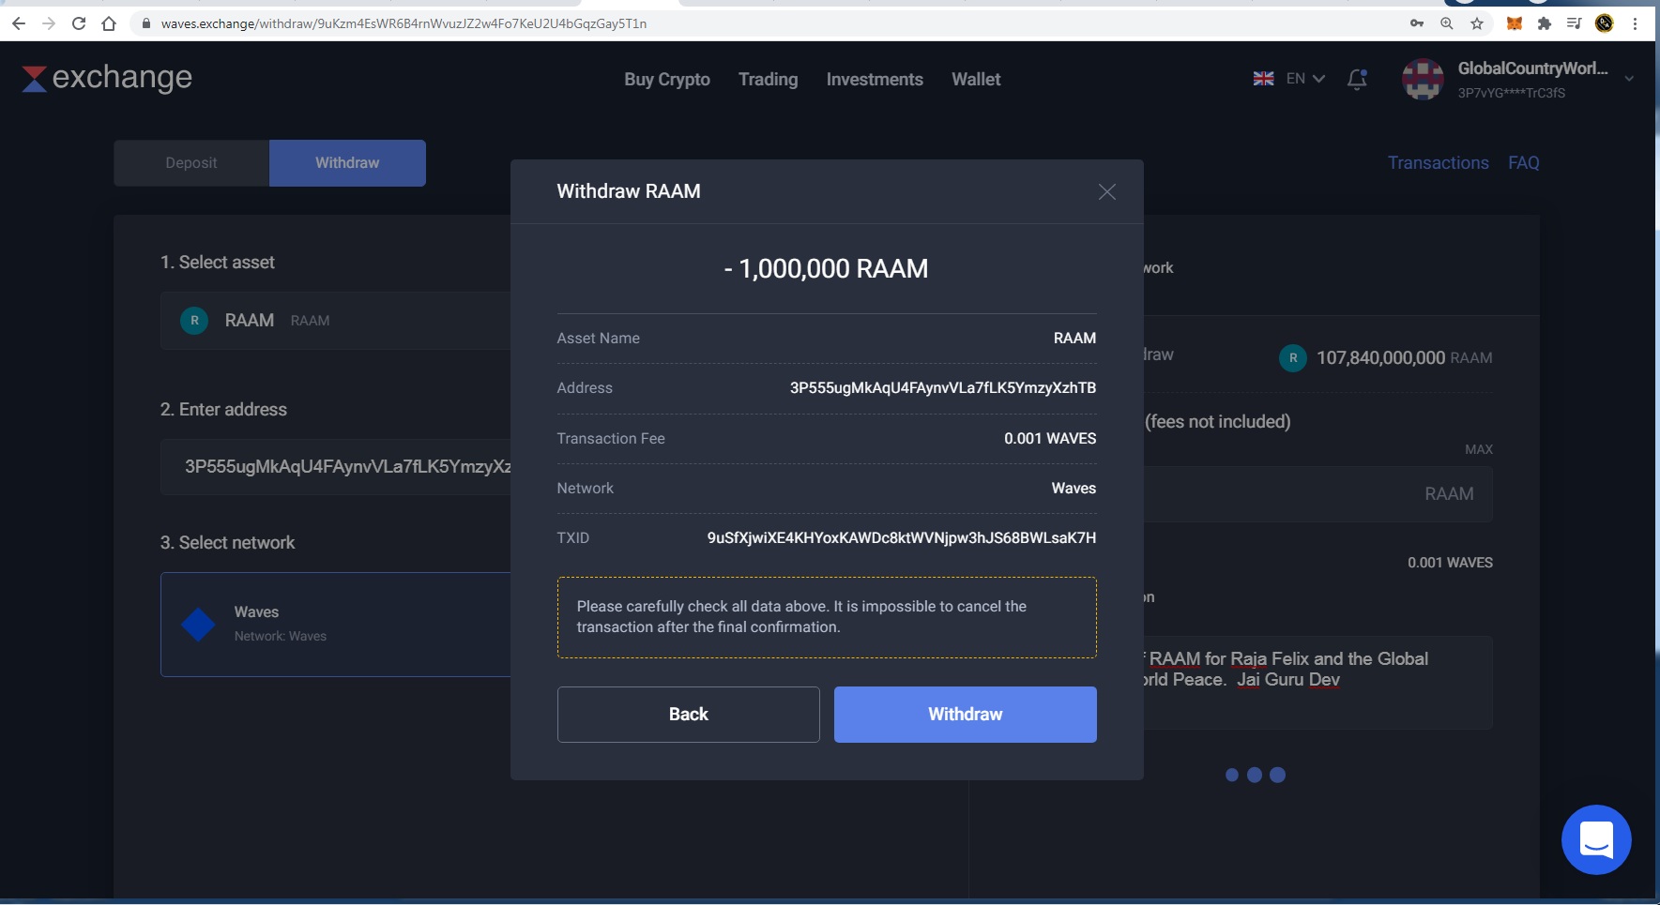Image resolution: width=1660 pixels, height=905 pixels.
Task: Click the RAAM balance icon
Action: [1293, 357]
